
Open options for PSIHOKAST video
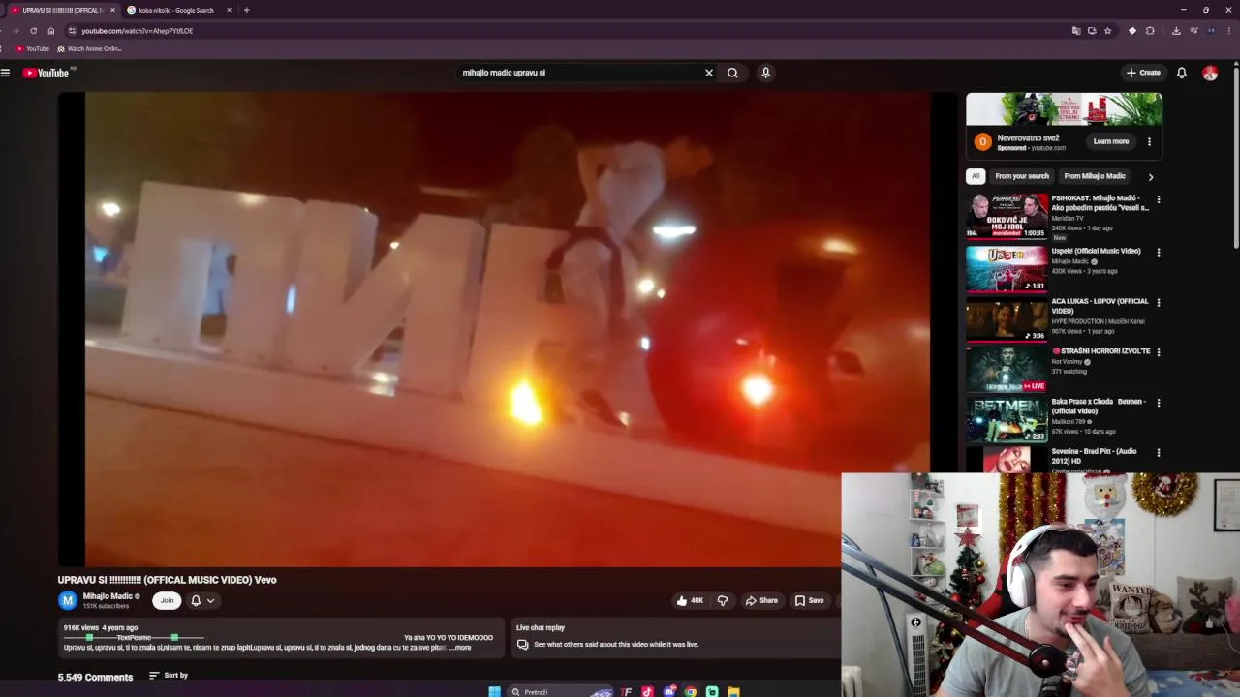(x=1159, y=200)
